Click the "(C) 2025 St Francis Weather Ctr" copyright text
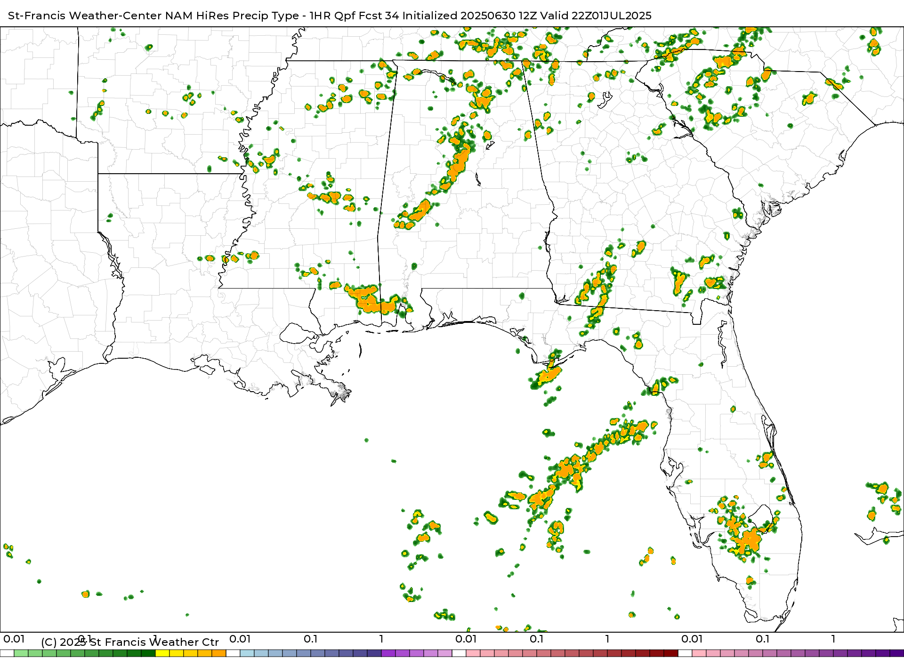Viewport: 904px width, 659px height. pyautogui.click(x=130, y=642)
